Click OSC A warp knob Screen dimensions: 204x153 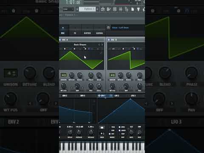coord(77,86)
